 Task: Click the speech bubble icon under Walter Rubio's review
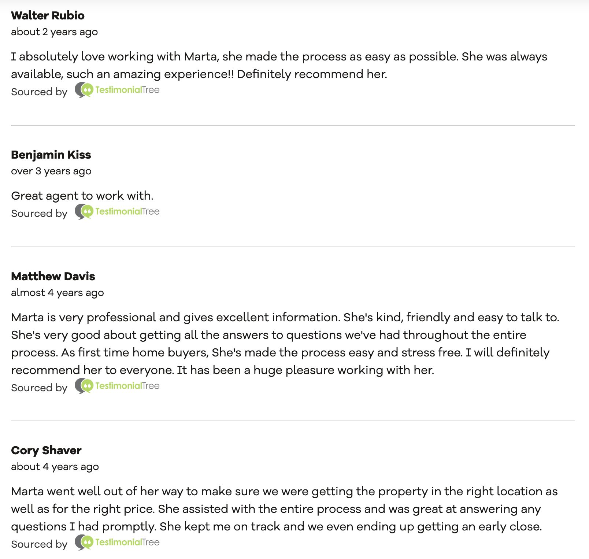(84, 90)
